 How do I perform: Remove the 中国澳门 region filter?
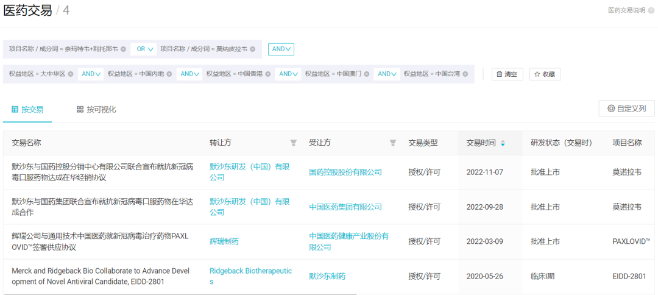366,74
